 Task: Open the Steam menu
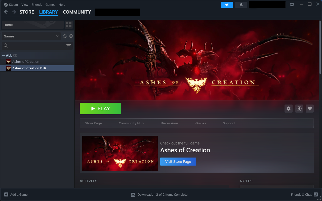(x=13, y=5)
